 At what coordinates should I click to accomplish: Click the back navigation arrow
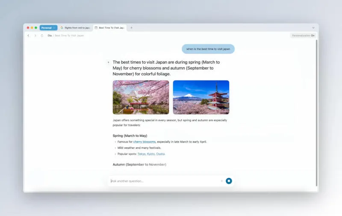(28, 36)
